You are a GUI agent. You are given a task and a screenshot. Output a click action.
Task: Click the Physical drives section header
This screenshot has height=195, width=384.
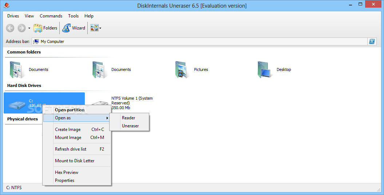[23, 119]
